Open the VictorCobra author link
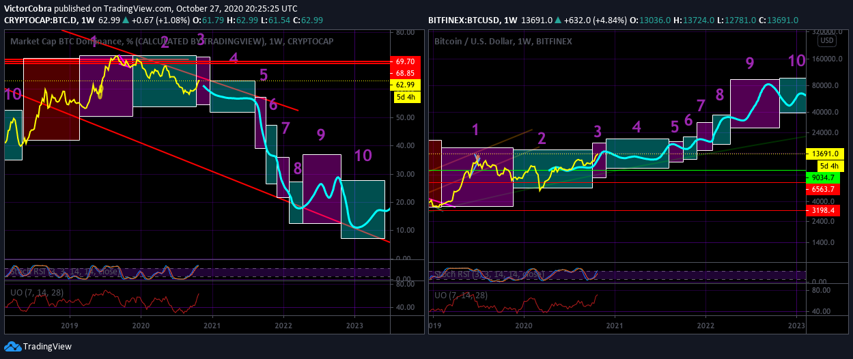The height and width of the screenshot is (359, 853). [28, 9]
